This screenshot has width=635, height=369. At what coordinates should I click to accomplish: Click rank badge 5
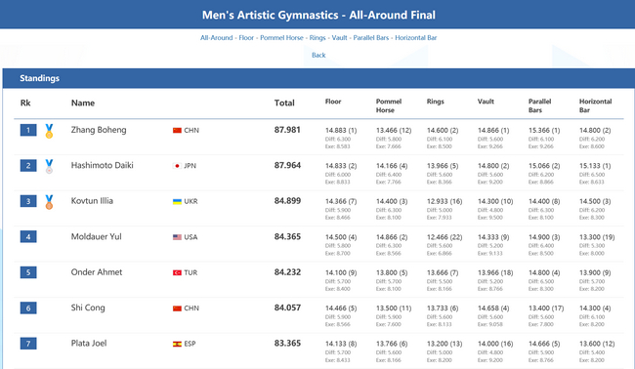tap(28, 272)
